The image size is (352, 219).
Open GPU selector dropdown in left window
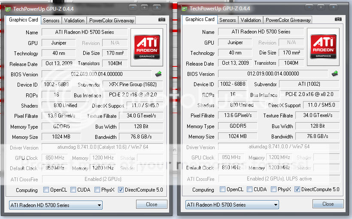(x=56, y=205)
